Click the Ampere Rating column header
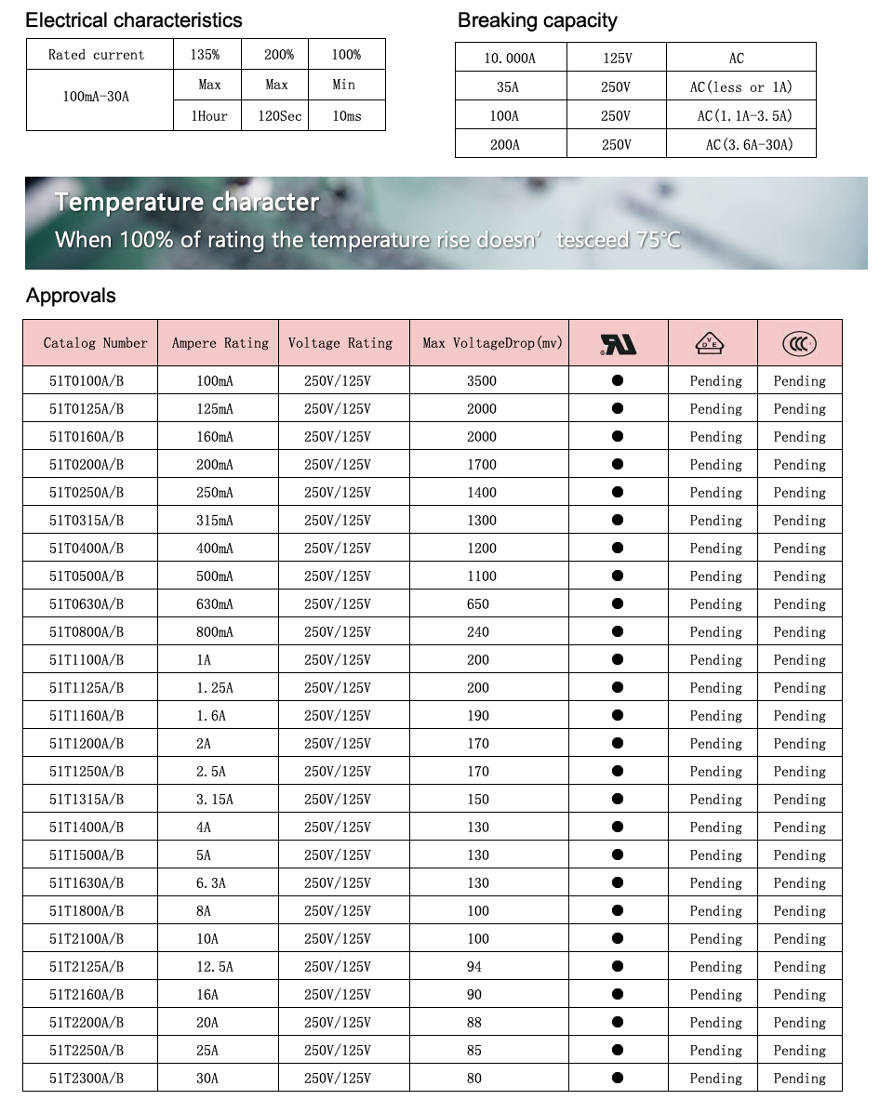Image resolution: width=893 pixels, height=1113 pixels. pos(218,343)
